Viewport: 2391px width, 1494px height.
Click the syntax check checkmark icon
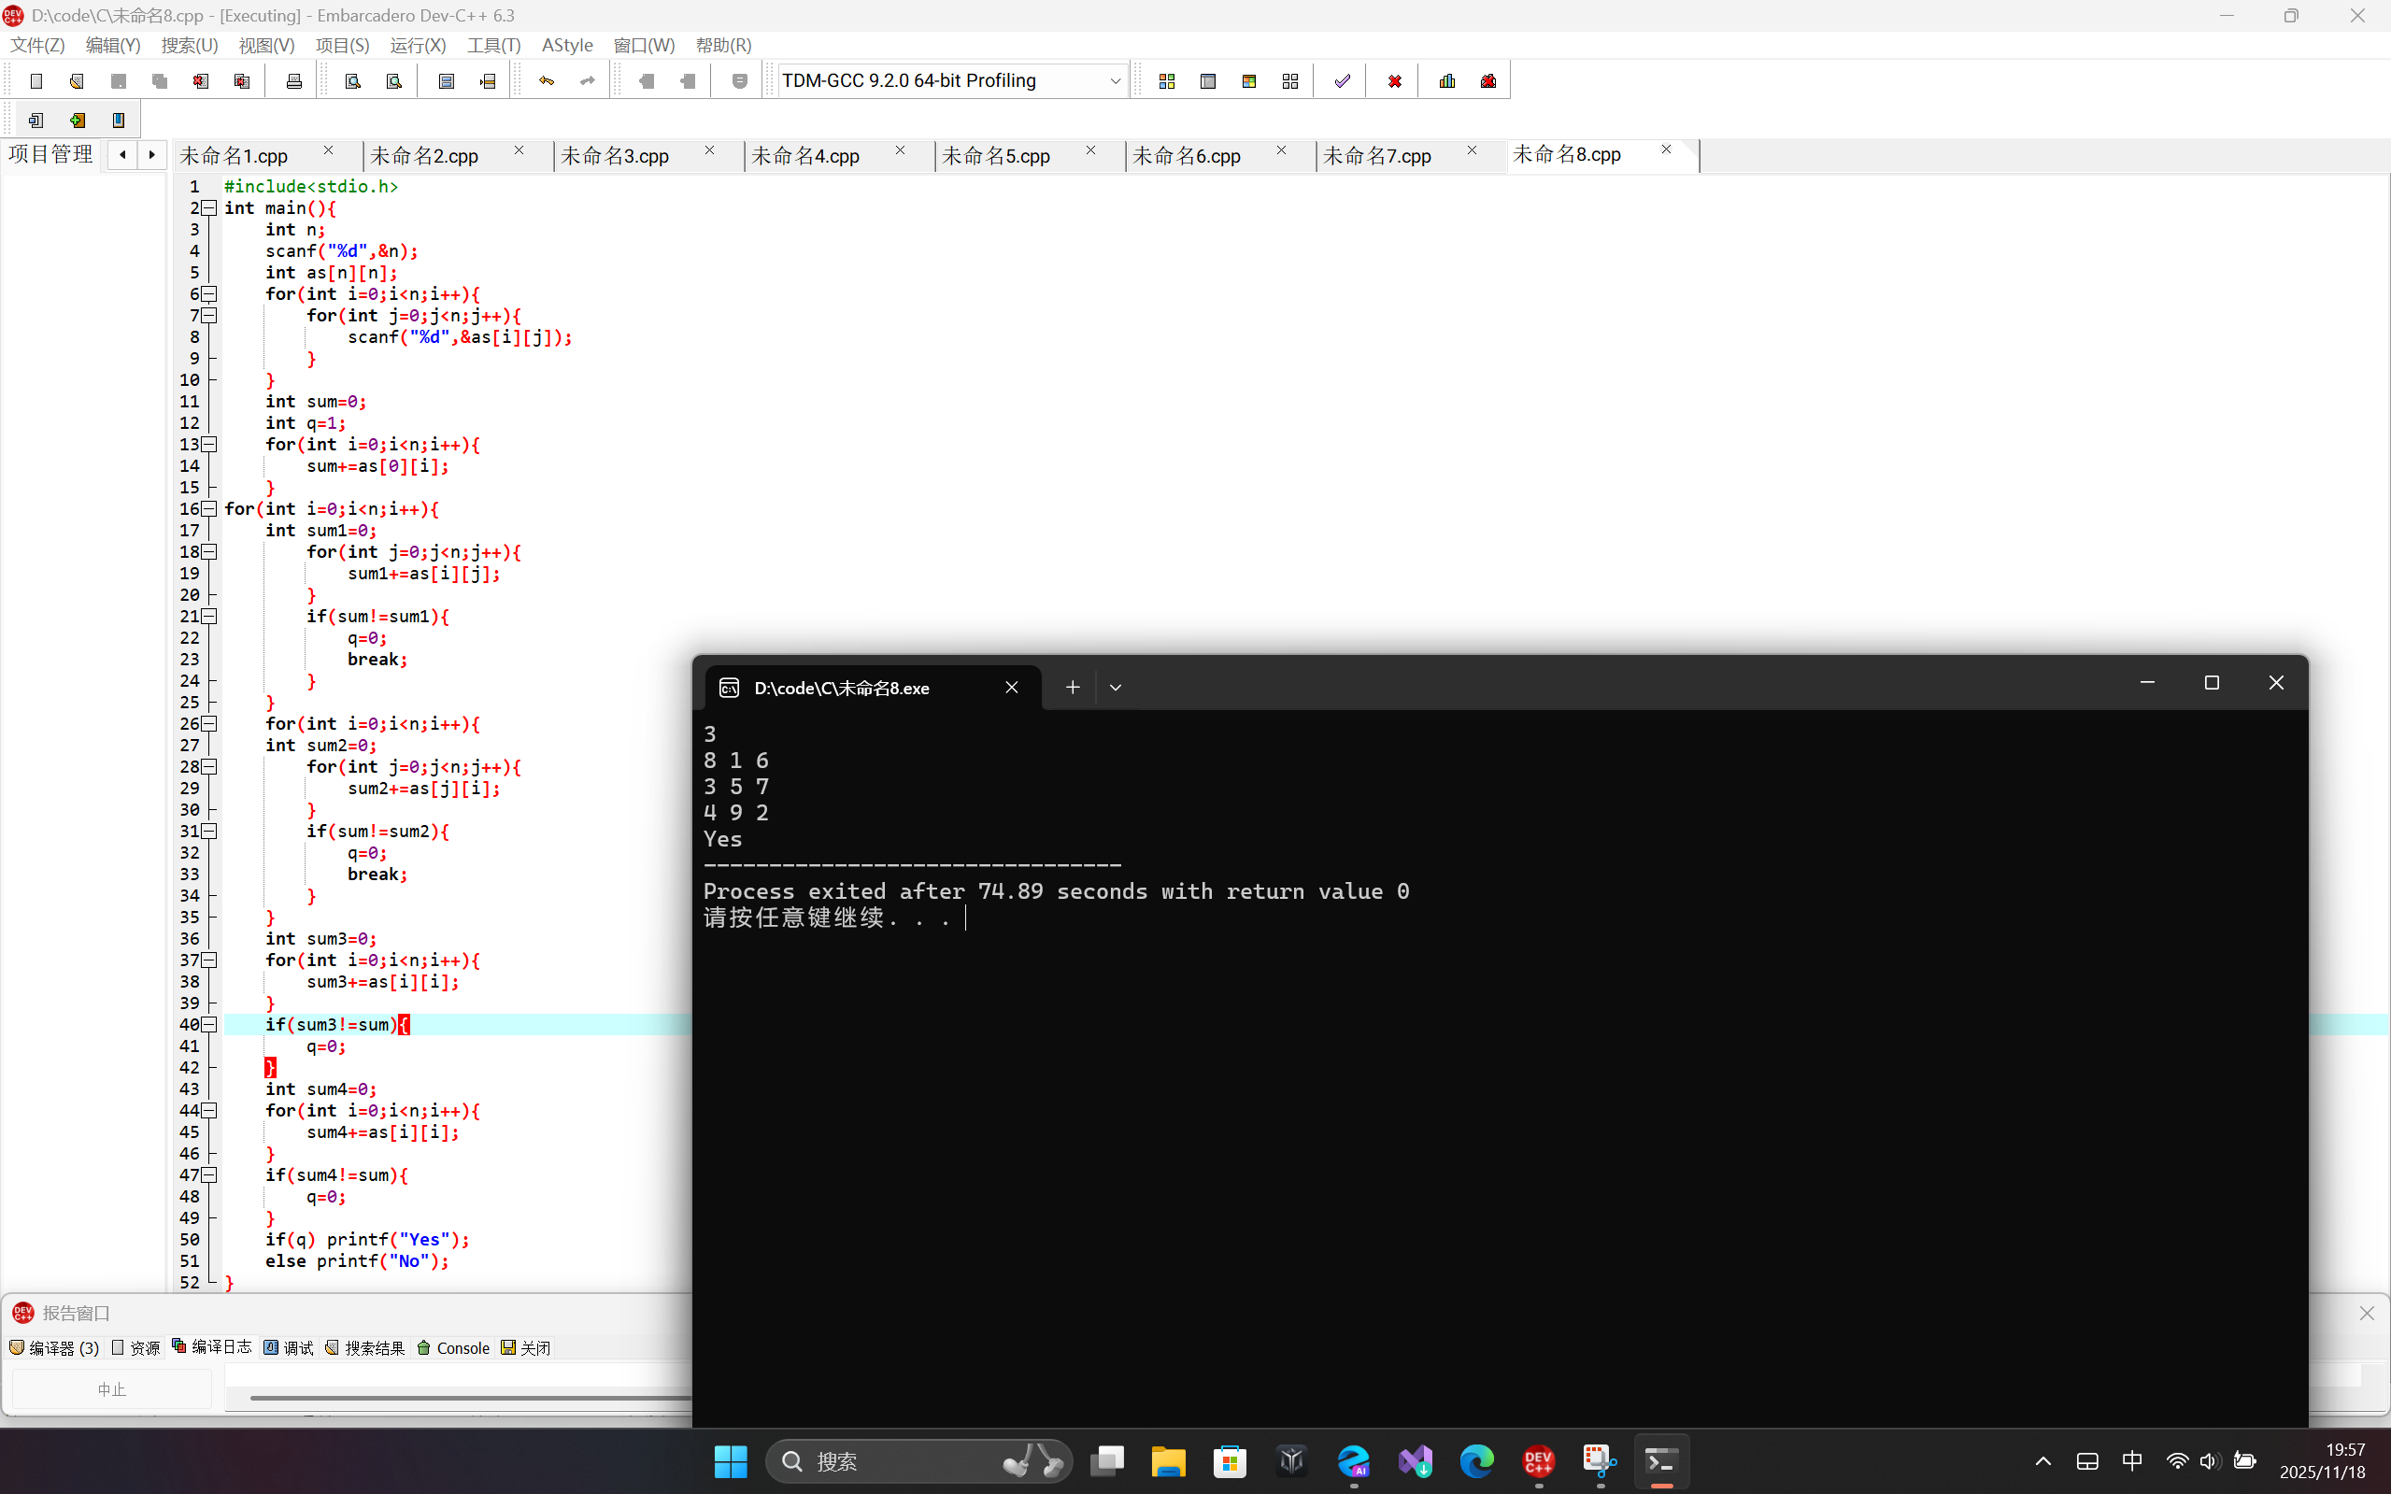tap(1342, 81)
